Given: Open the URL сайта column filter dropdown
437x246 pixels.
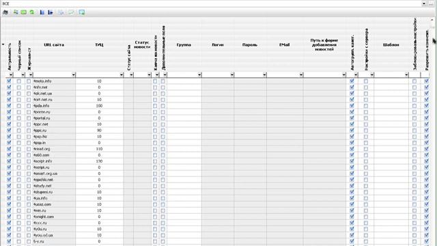Looking at the screenshot, I should 74,74.
